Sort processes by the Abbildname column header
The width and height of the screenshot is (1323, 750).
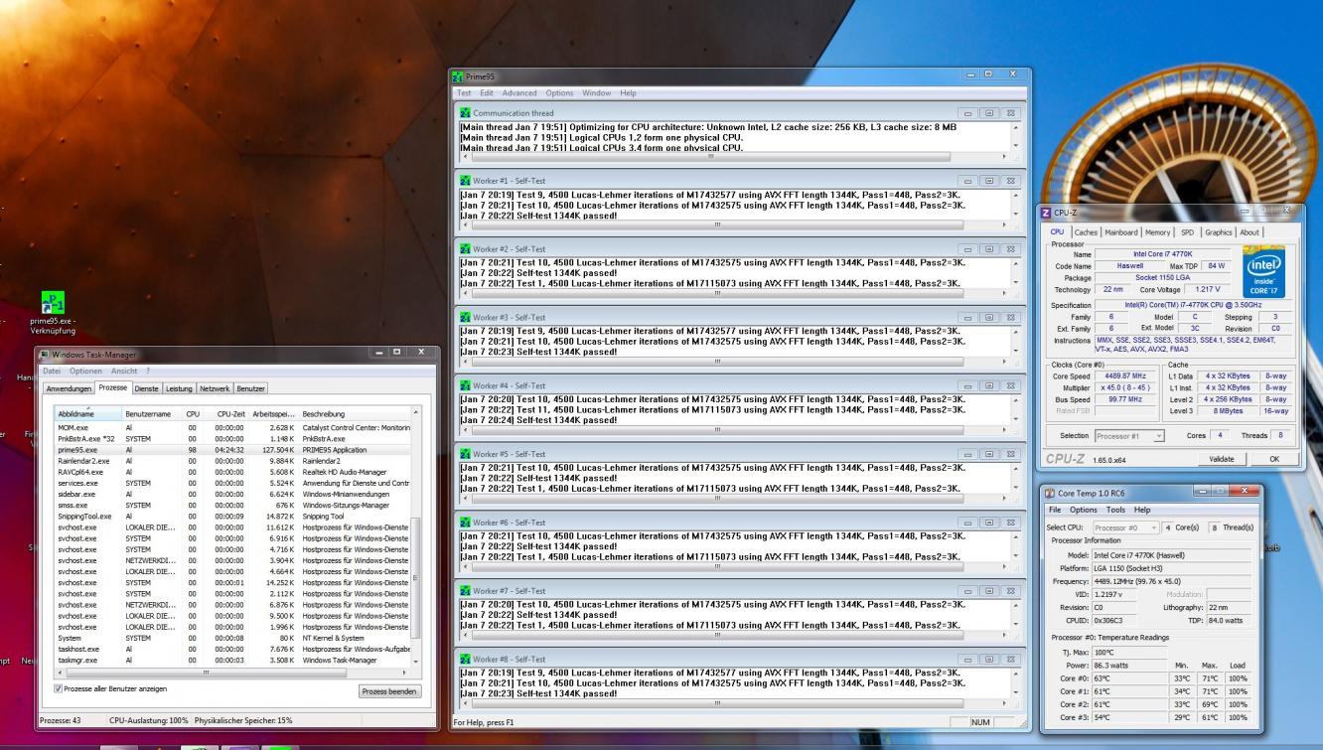(87, 413)
